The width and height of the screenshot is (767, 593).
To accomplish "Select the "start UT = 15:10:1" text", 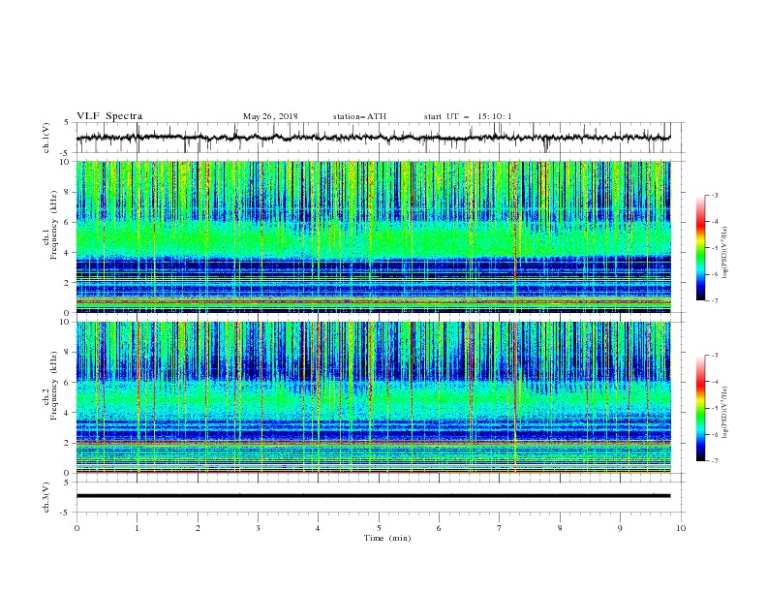I will [x=468, y=116].
